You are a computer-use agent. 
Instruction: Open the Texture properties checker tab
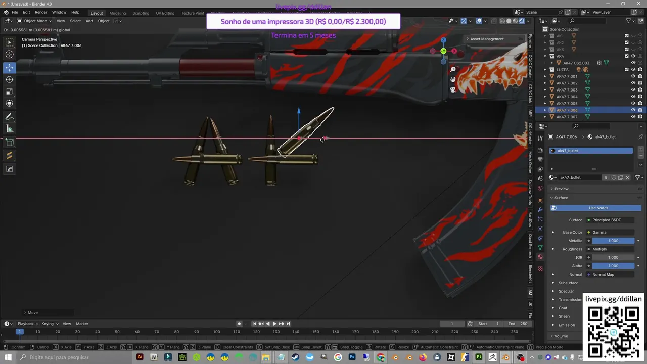click(540, 269)
